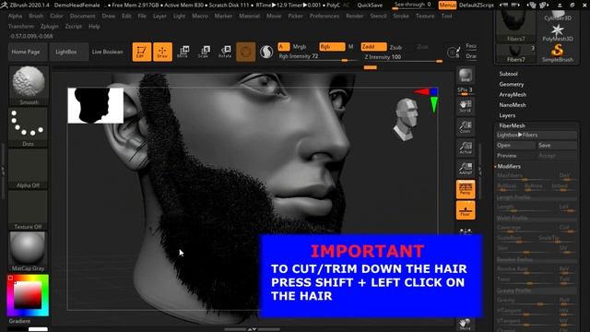Screen dimensions: 590x332
Task: Click the round Gizmo 3D button
Action: [246, 52]
